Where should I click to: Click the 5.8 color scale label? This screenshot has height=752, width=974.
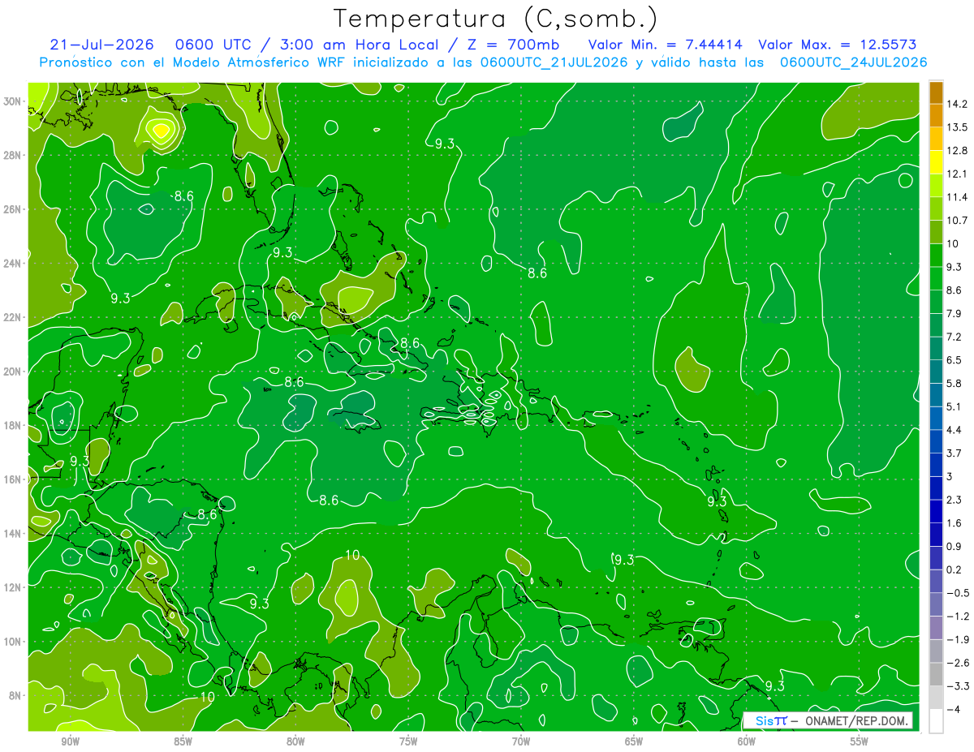click(x=955, y=384)
